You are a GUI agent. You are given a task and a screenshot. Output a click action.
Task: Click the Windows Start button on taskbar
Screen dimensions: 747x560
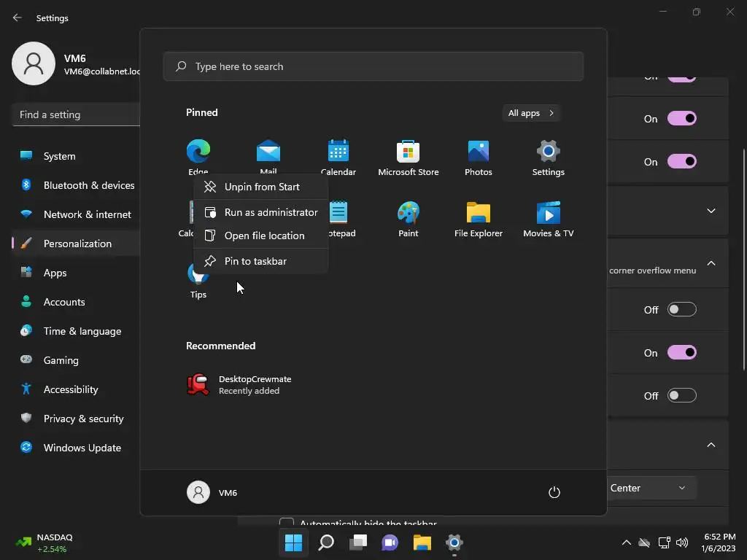293,542
